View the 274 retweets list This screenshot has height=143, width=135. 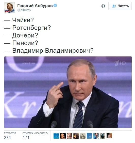tap(10, 136)
